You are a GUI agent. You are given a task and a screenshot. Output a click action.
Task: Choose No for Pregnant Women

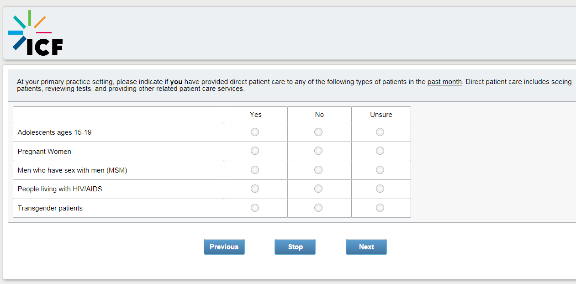pos(318,151)
